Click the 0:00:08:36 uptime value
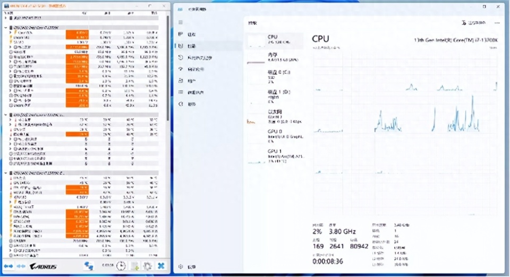The image size is (510, 277). click(x=328, y=262)
